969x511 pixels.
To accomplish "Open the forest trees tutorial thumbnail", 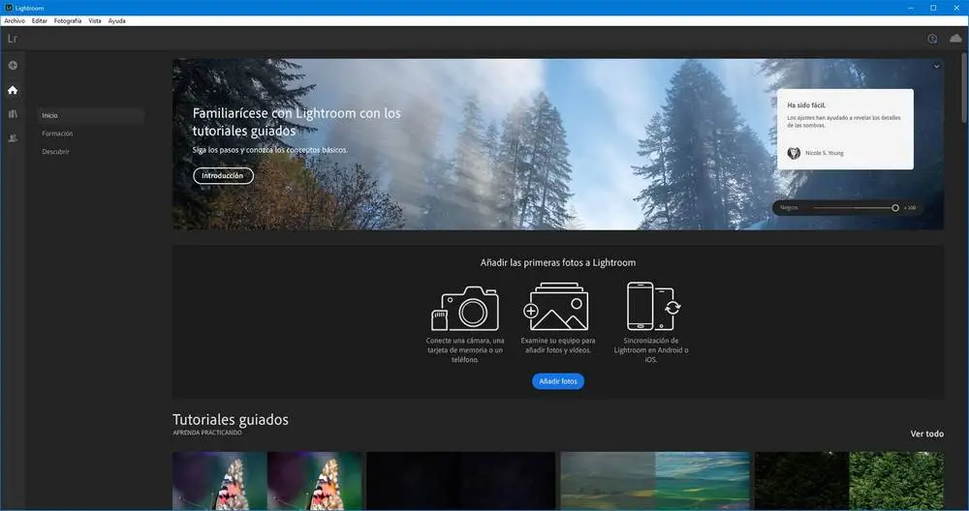I will coord(849,481).
